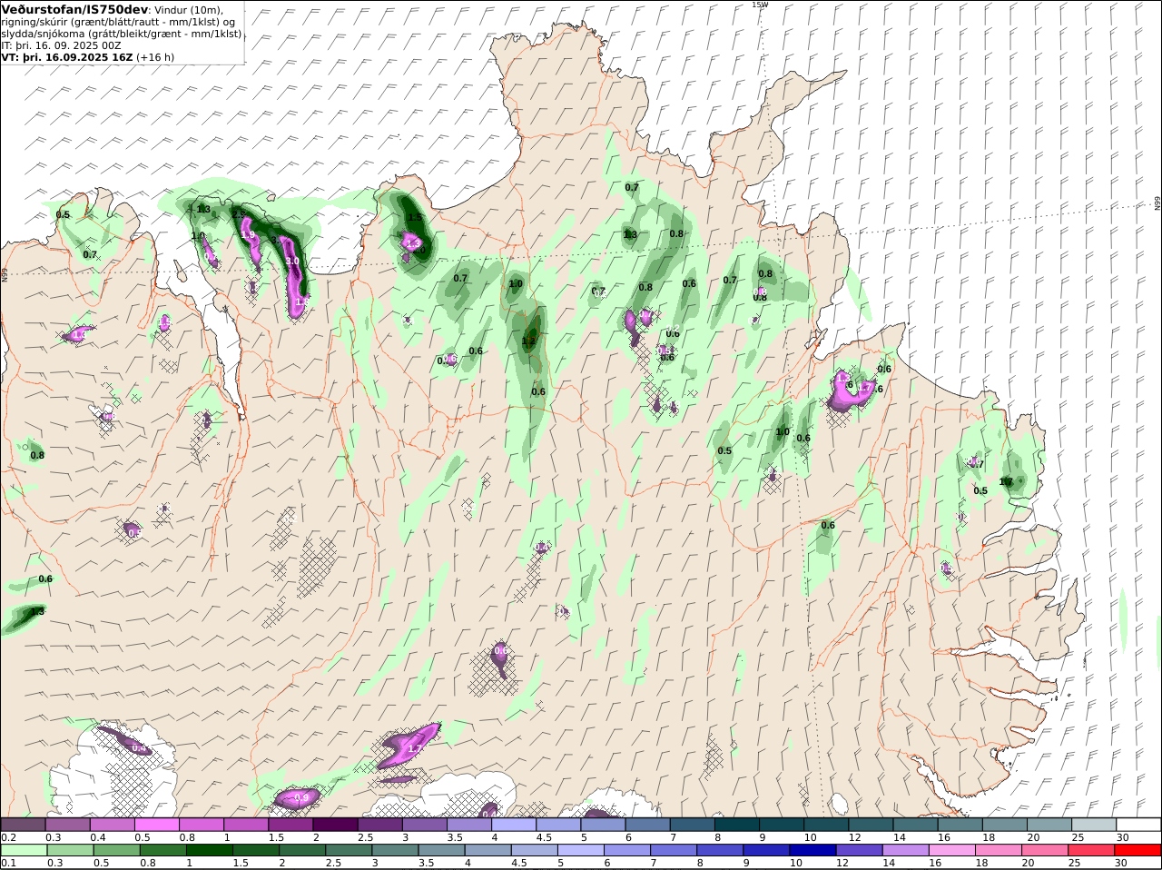Select the dark mauve 0.2 snow legend swatch

(x=23, y=825)
